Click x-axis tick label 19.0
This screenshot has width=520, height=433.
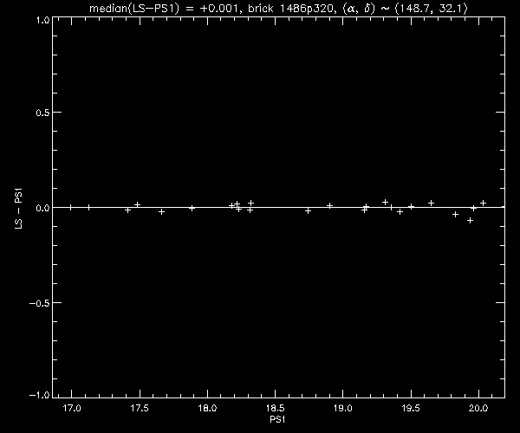[343, 408]
